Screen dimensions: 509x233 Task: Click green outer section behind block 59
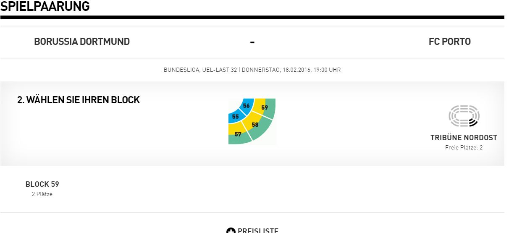(x=271, y=109)
